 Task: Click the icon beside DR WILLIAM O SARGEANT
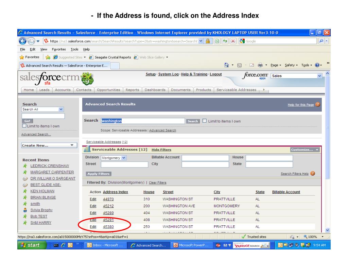[25, 178]
